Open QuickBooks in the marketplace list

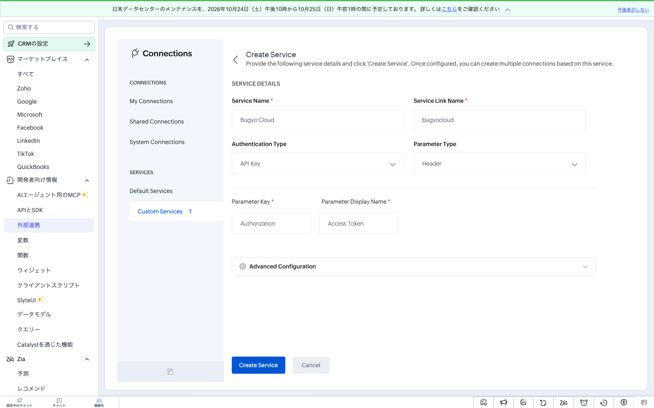[x=33, y=167]
